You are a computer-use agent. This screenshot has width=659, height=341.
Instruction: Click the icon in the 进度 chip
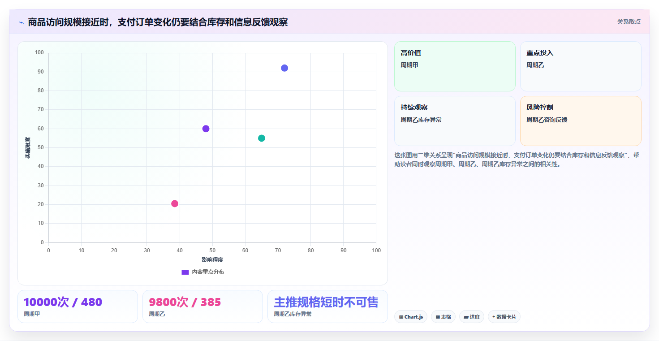coord(466,317)
